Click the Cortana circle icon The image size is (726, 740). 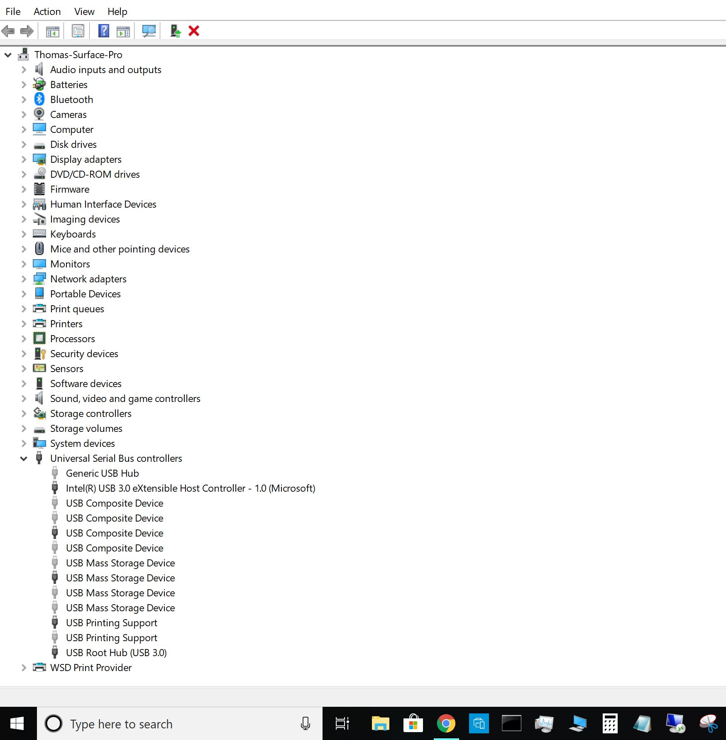click(54, 724)
